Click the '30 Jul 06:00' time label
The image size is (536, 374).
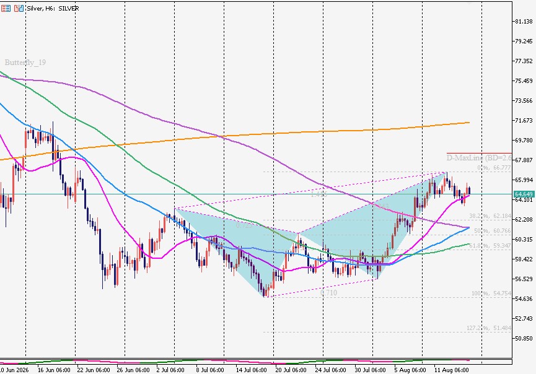pos(370,370)
